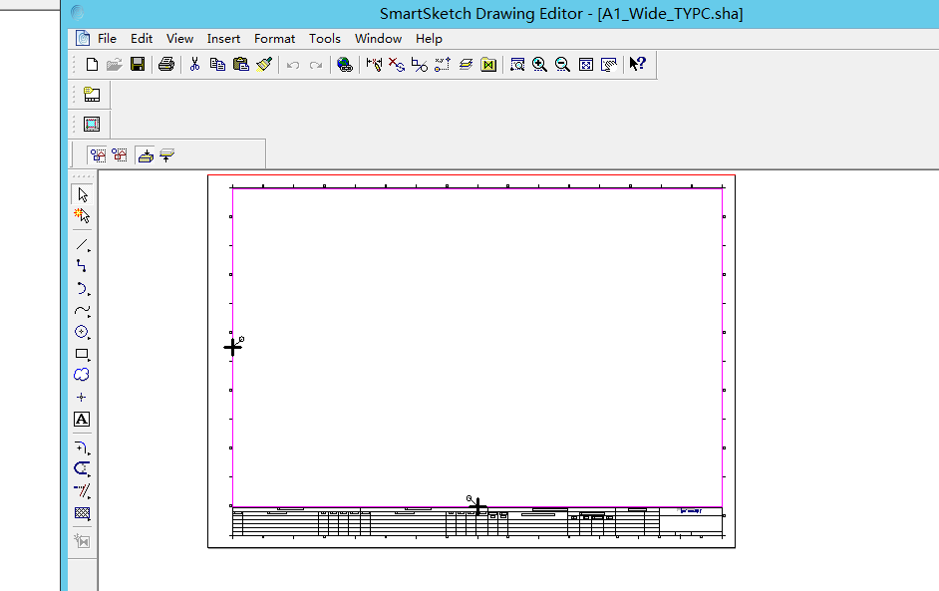Image resolution: width=939 pixels, height=591 pixels.
Task: Click the SmartSketch title bar app icon
Action: [77, 13]
